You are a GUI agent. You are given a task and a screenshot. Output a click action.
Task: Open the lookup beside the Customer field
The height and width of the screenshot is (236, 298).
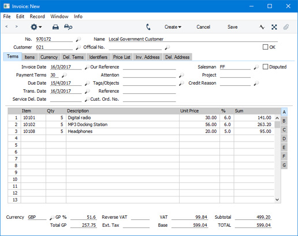tap(78, 47)
